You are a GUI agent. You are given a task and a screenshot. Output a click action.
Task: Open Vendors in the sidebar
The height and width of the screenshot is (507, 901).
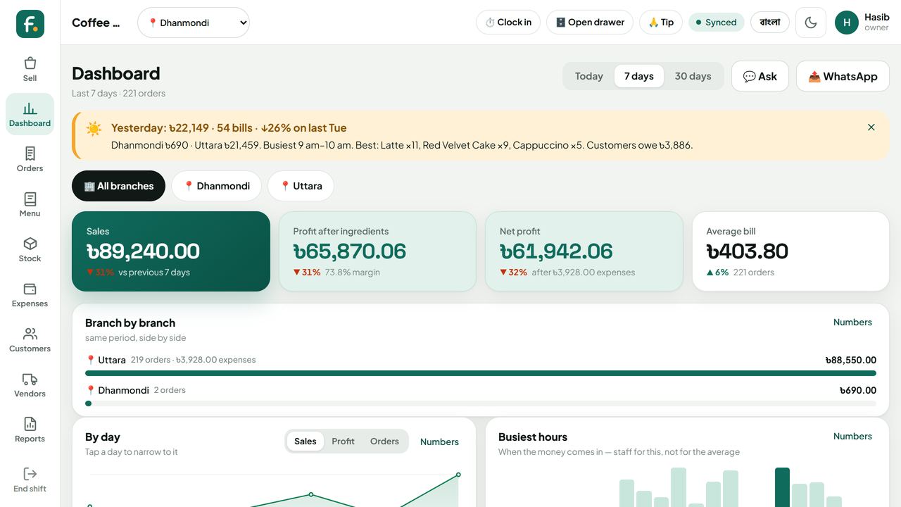[x=30, y=384]
